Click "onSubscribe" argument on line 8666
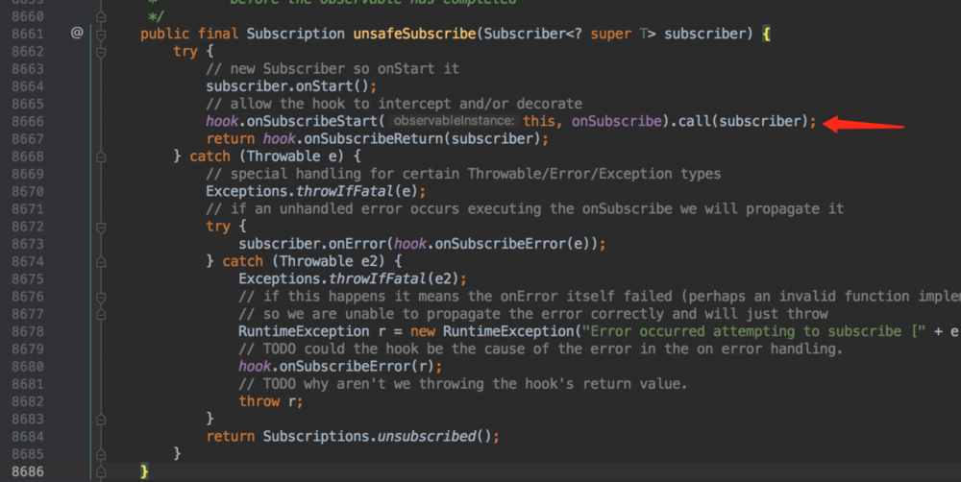Image resolution: width=961 pixels, height=482 pixels. 617,121
